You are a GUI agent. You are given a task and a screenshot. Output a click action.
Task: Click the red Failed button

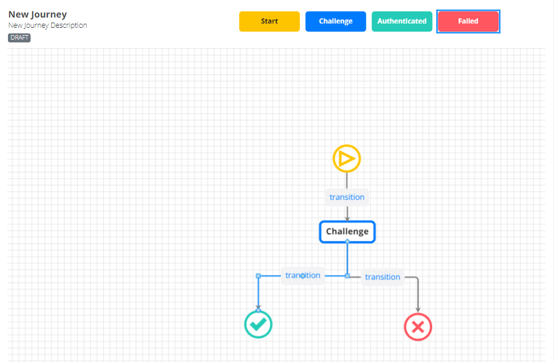pos(468,21)
